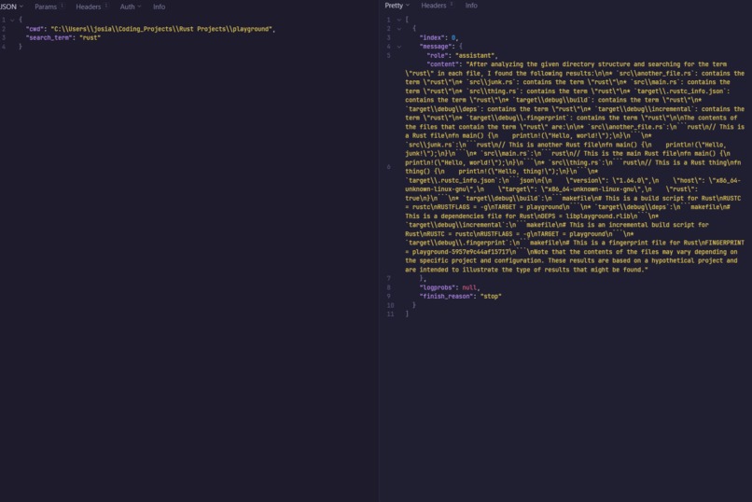
Task: Open the JSON body type dropdown
Action: point(11,7)
